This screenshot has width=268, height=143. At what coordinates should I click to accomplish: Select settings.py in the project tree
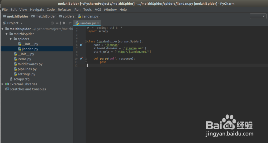(x=27, y=74)
